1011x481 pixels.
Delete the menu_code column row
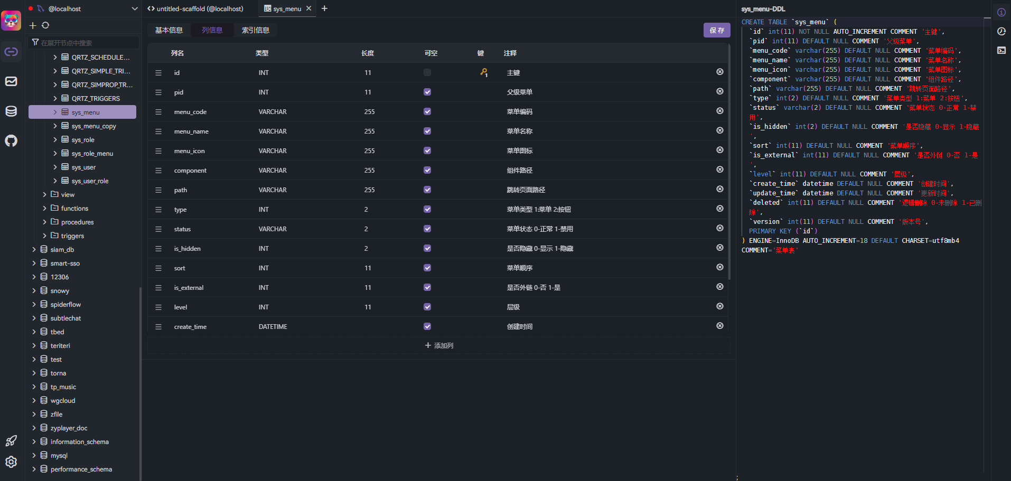(719, 111)
